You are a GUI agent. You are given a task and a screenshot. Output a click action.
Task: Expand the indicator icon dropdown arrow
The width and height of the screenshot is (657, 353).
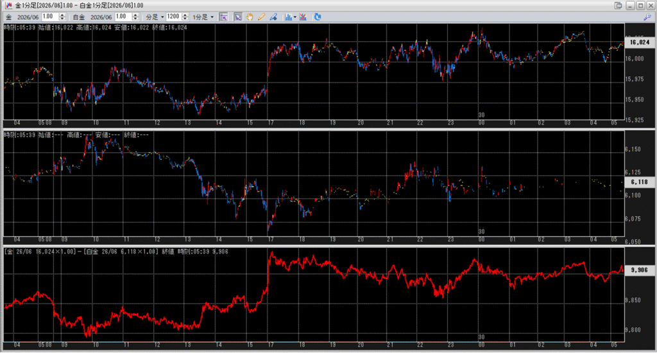tap(294, 17)
